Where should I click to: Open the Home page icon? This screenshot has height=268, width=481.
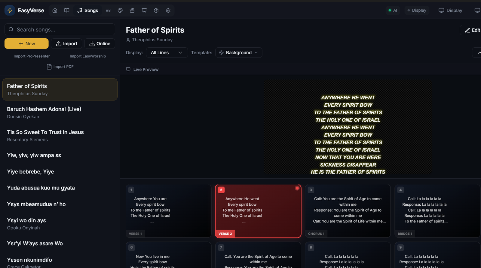tap(55, 10)
